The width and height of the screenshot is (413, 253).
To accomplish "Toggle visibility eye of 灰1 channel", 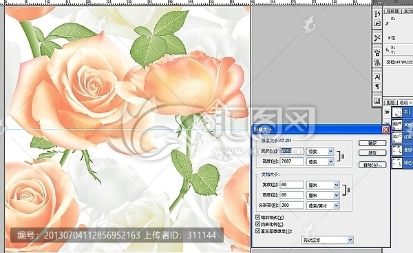I will 387,112.
